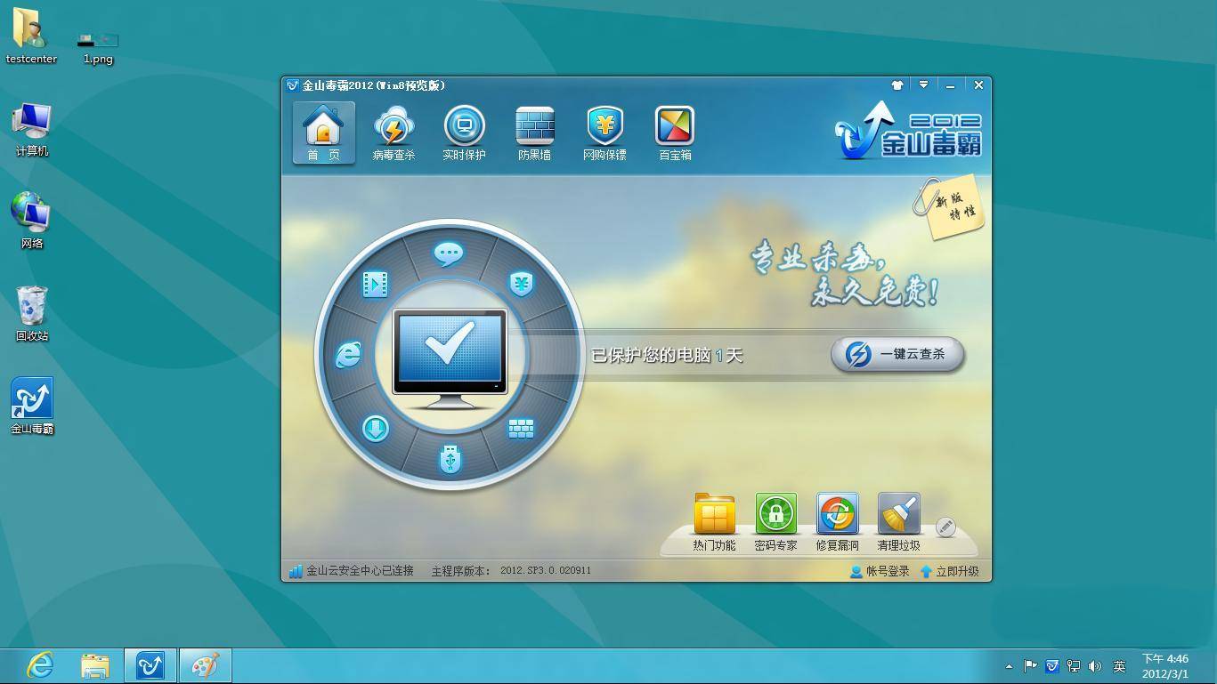Click the skin change shirt icon
The image size is (1217, 684).
pyautogui.click(x=897, y=85)
